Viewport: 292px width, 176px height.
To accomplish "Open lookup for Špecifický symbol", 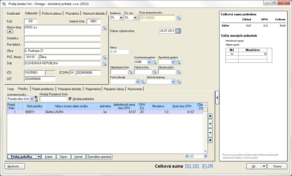I will (178, 62).
